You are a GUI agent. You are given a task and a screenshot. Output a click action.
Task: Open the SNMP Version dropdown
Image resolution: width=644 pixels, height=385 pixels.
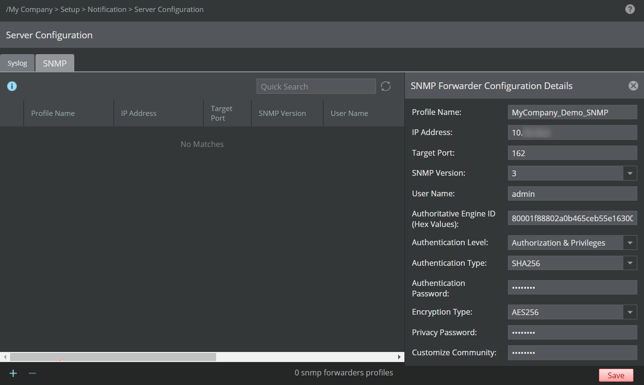[x=630, y=173]
